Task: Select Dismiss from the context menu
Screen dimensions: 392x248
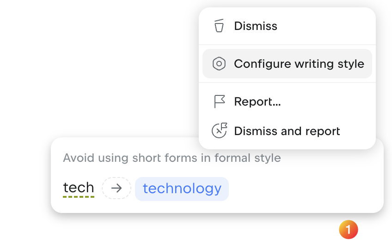Action: pyautogui.click(x=256, y=26)
